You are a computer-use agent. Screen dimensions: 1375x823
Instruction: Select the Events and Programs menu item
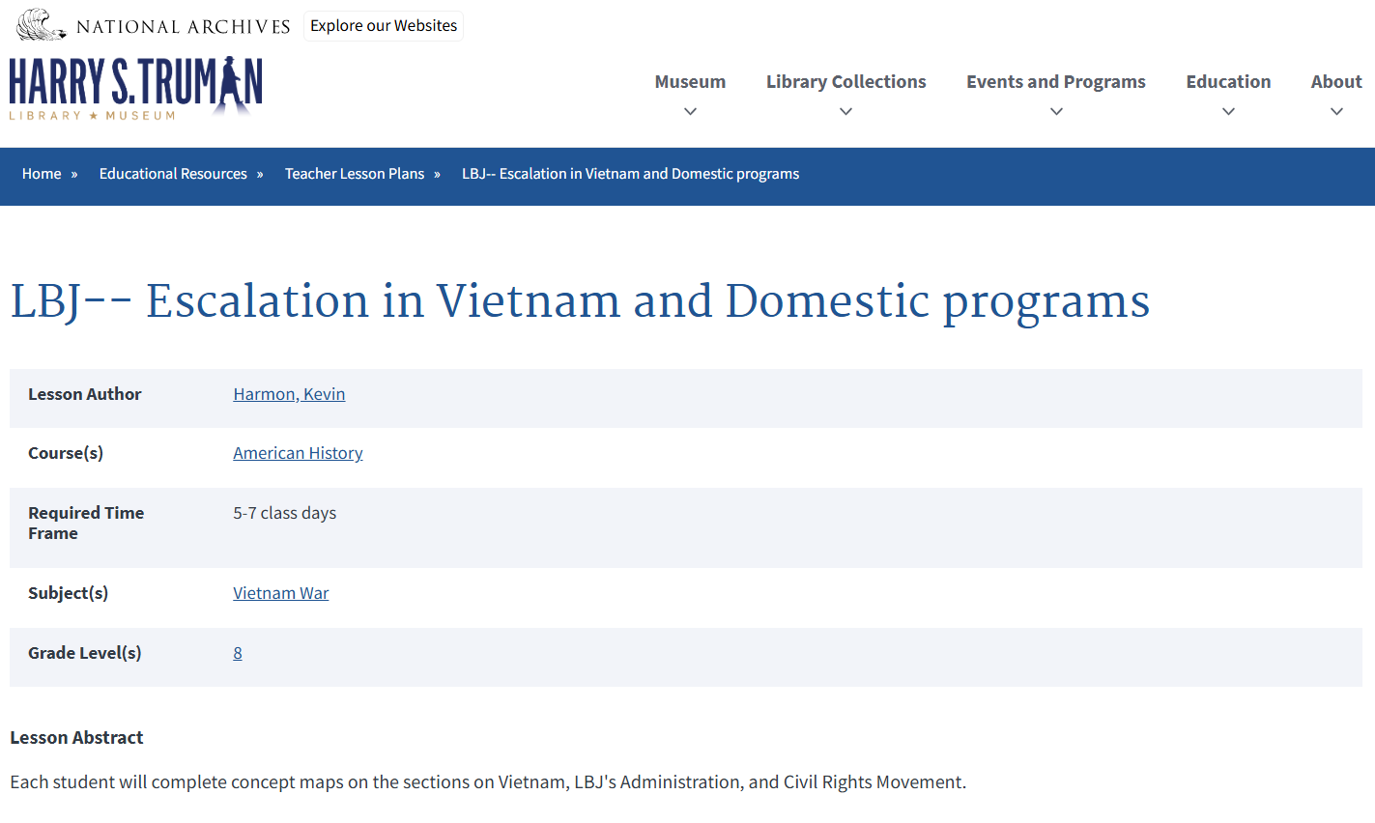tap(1055, 81)
